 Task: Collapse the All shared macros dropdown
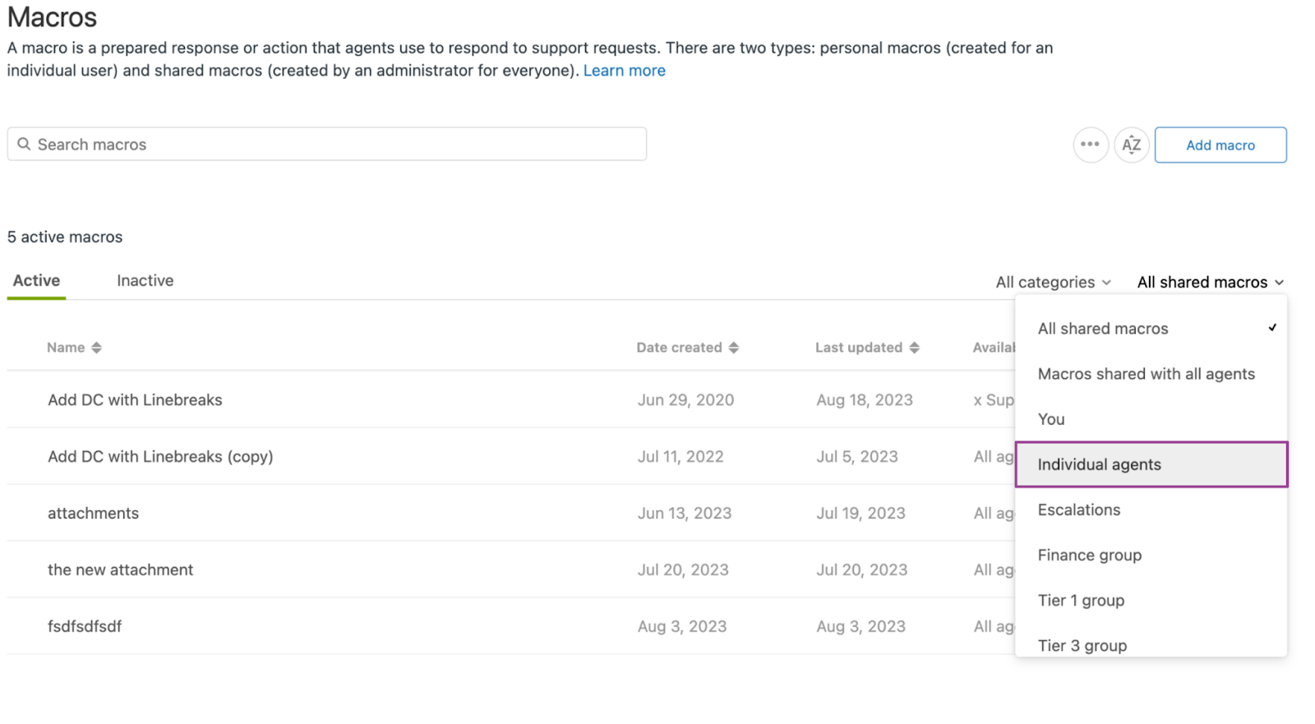(1210, 283)
